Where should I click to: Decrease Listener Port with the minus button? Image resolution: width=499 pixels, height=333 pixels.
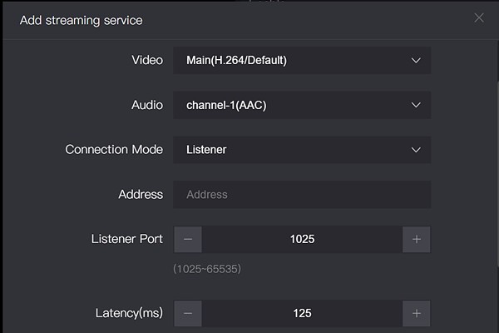(188, 240)
